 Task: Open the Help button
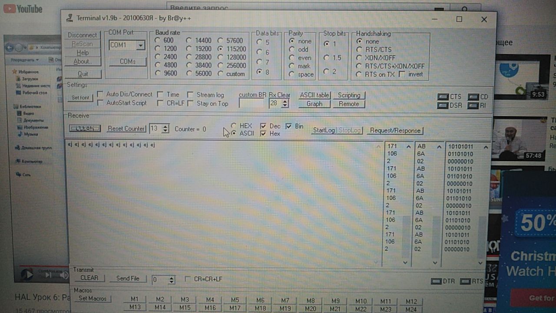click(x=83, y=53)
